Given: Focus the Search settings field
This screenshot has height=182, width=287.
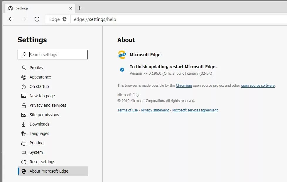Looking at the screenshot, I should [x=53, y=54].
